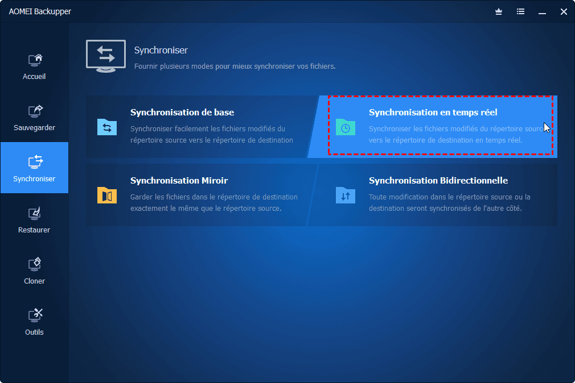Select the Synchroniser sidebar tab
This screenshot has width=575, height=383.
click(x=34, y=168)
